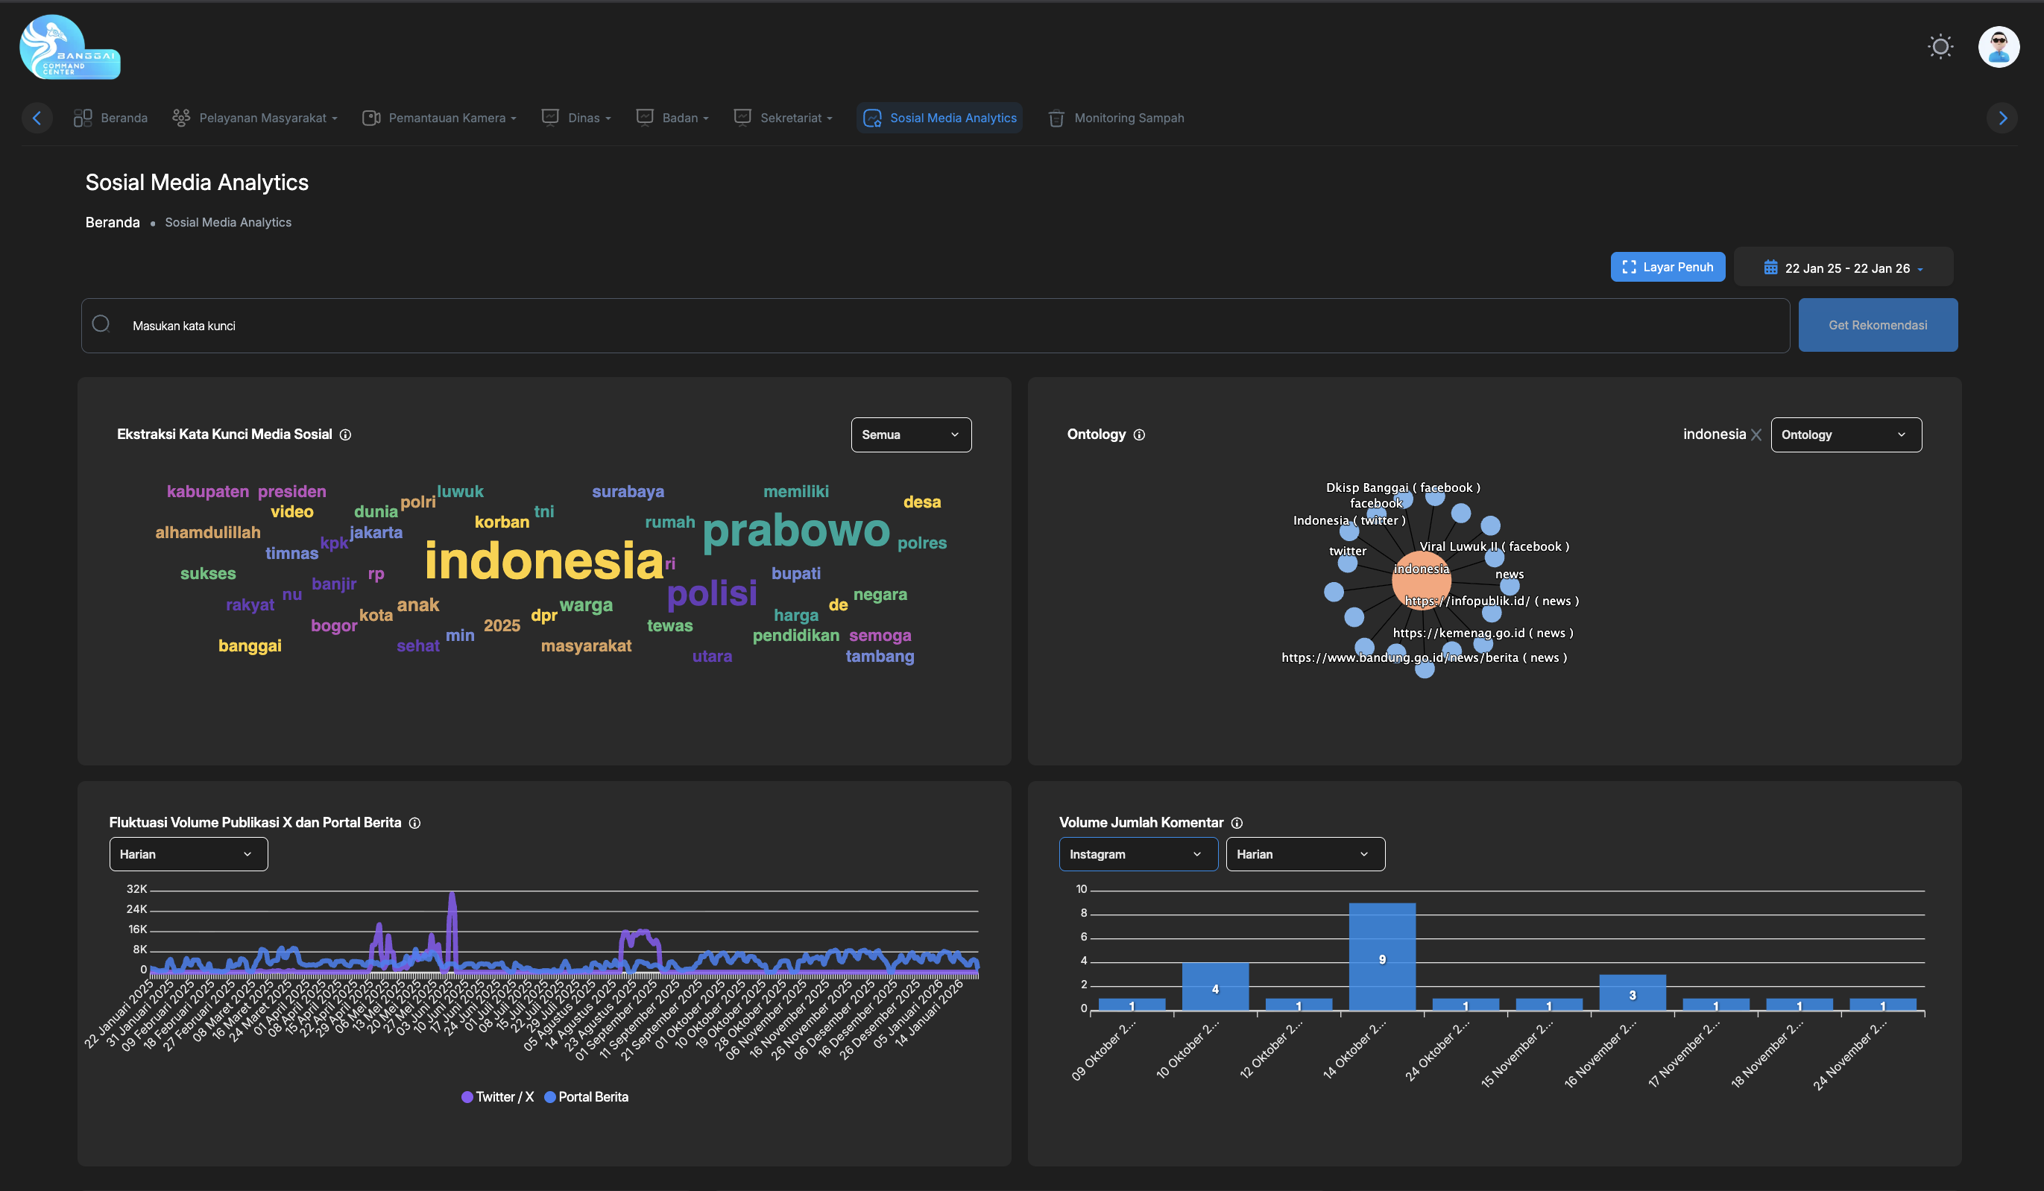
Task: Open the Sosial Media Analytics icon
Action: click(x=872, y=118)
